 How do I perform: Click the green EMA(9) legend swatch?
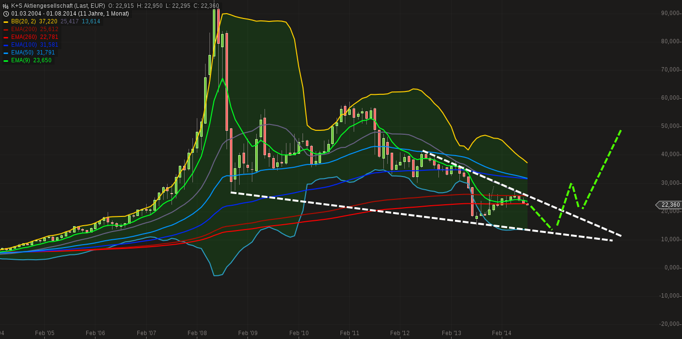pos(6,61)
